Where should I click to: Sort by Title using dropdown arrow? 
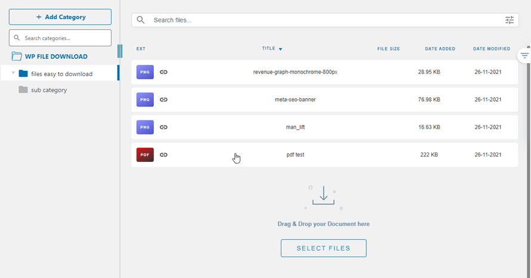tap(280, 49)
